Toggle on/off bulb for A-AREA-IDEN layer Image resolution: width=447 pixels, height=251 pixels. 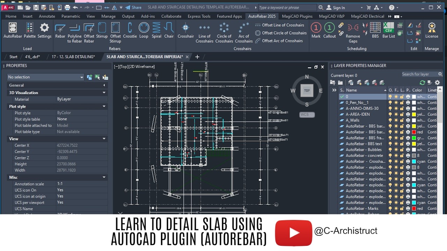[x=390, y=114]
